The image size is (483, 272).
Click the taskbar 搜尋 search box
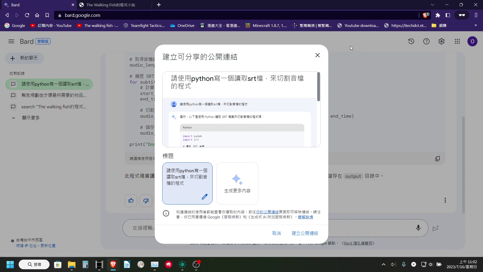pos(34,264)
